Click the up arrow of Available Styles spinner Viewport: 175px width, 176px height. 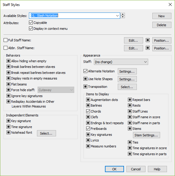123,14
